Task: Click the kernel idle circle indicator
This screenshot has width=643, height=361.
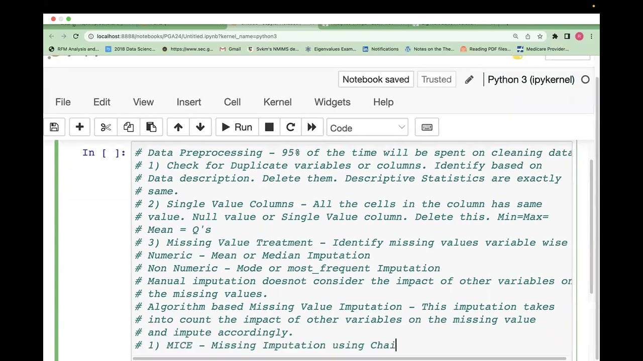Action: point(585,79)
